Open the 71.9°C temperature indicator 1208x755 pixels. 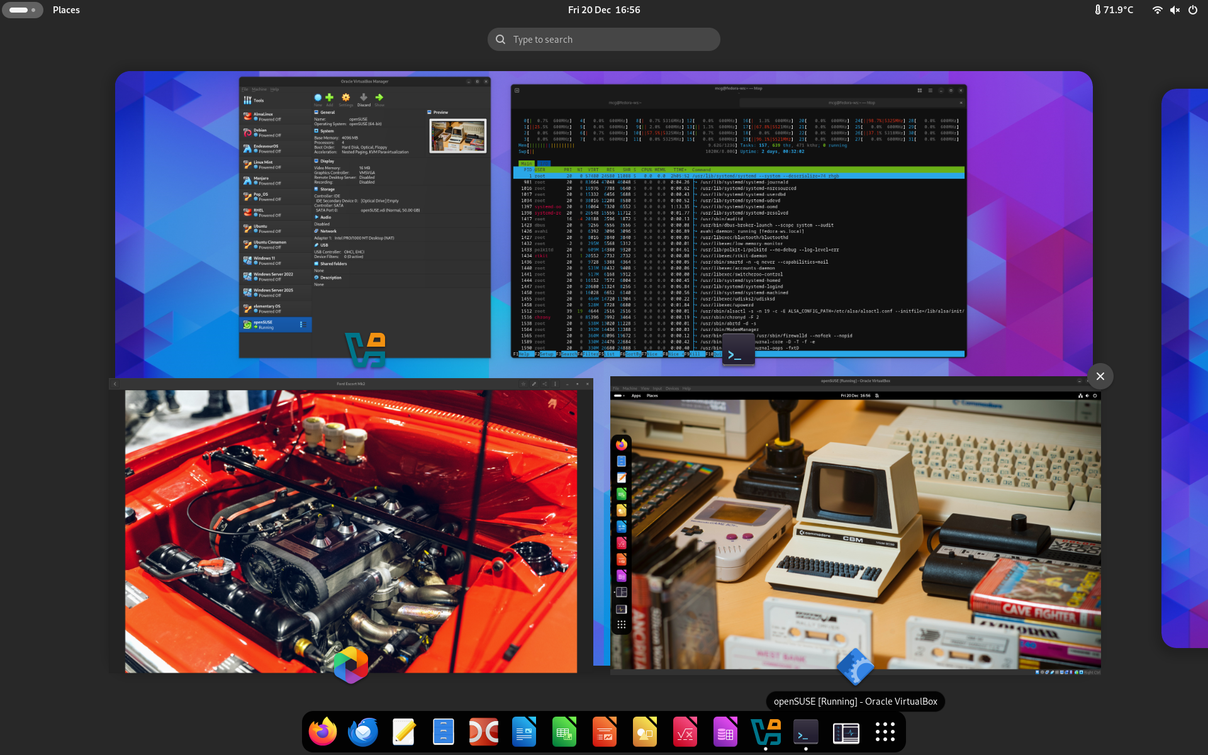pyautogui.click(x=1114, y=10)
